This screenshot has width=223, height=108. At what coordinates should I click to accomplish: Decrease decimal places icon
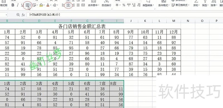[139, 5]
